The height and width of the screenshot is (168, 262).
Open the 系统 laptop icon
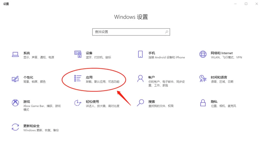(15, 54)
